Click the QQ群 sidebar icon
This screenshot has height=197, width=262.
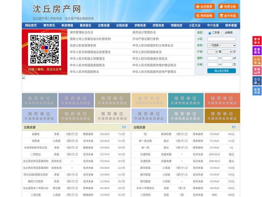(x=257, y=81)
